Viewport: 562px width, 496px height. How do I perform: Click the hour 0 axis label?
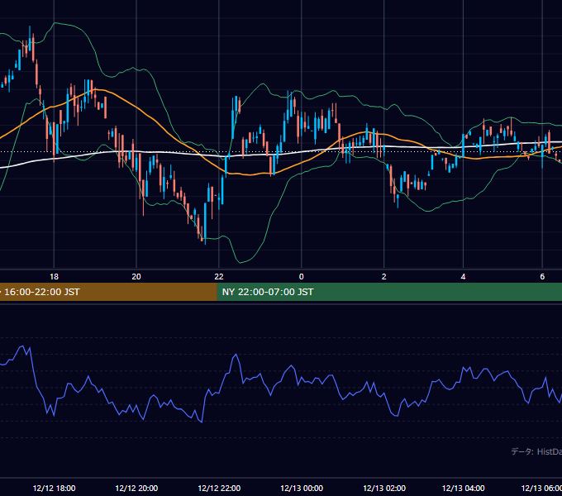click(x=302, y=277)
